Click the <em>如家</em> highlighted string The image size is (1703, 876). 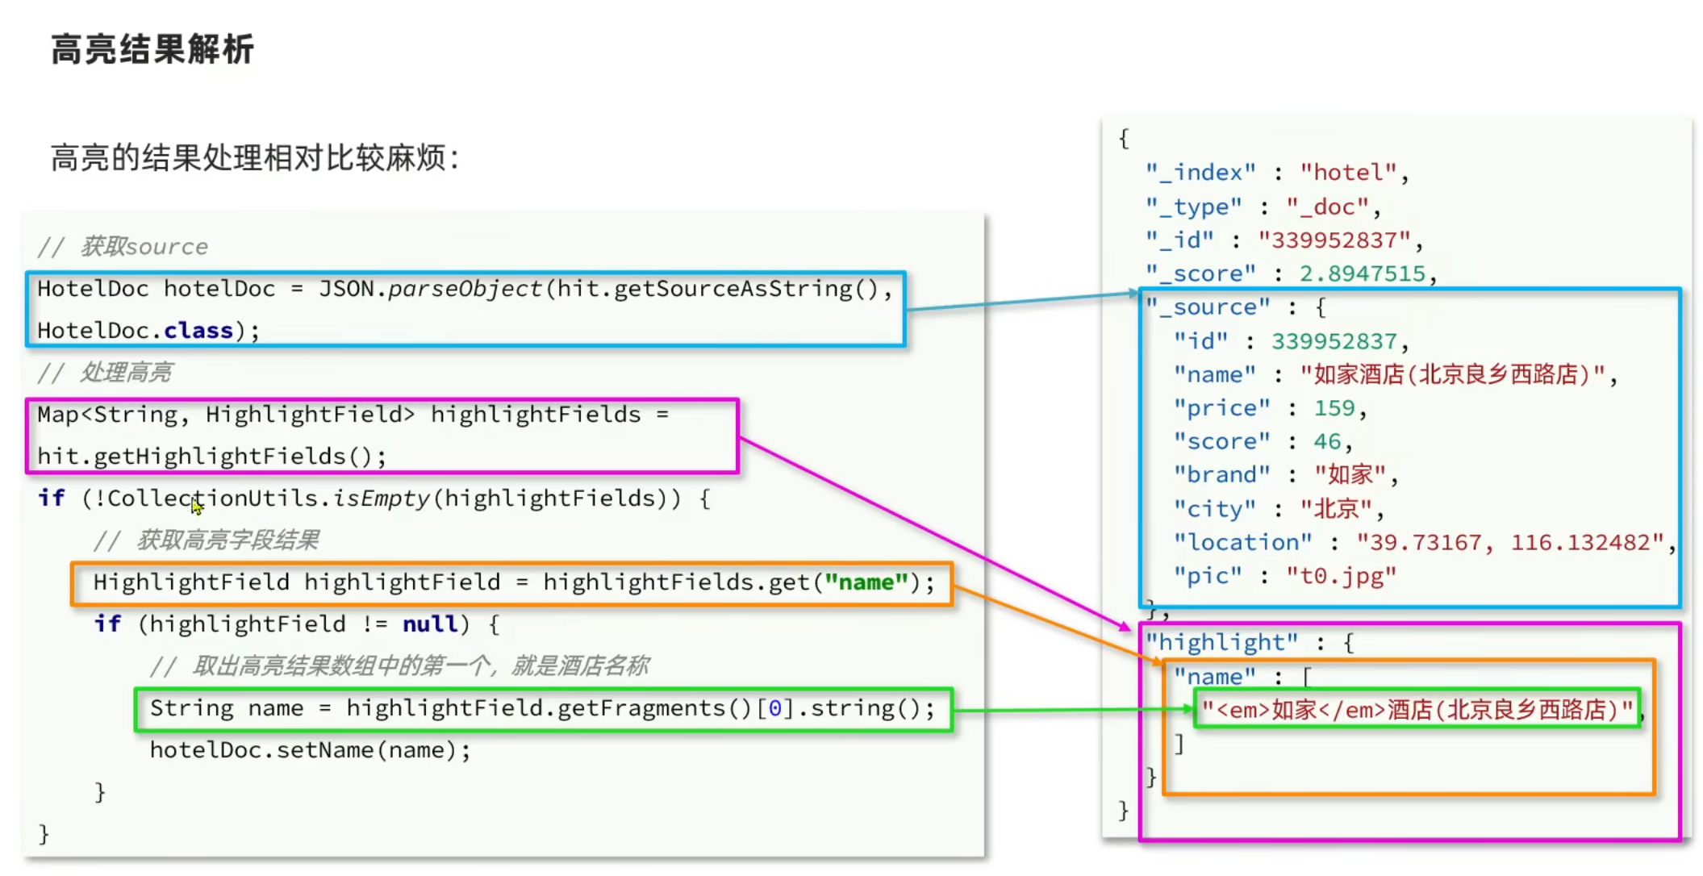(1417, 710)
